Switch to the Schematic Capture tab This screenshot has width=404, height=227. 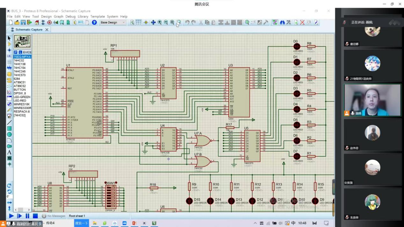click(29, 30)
